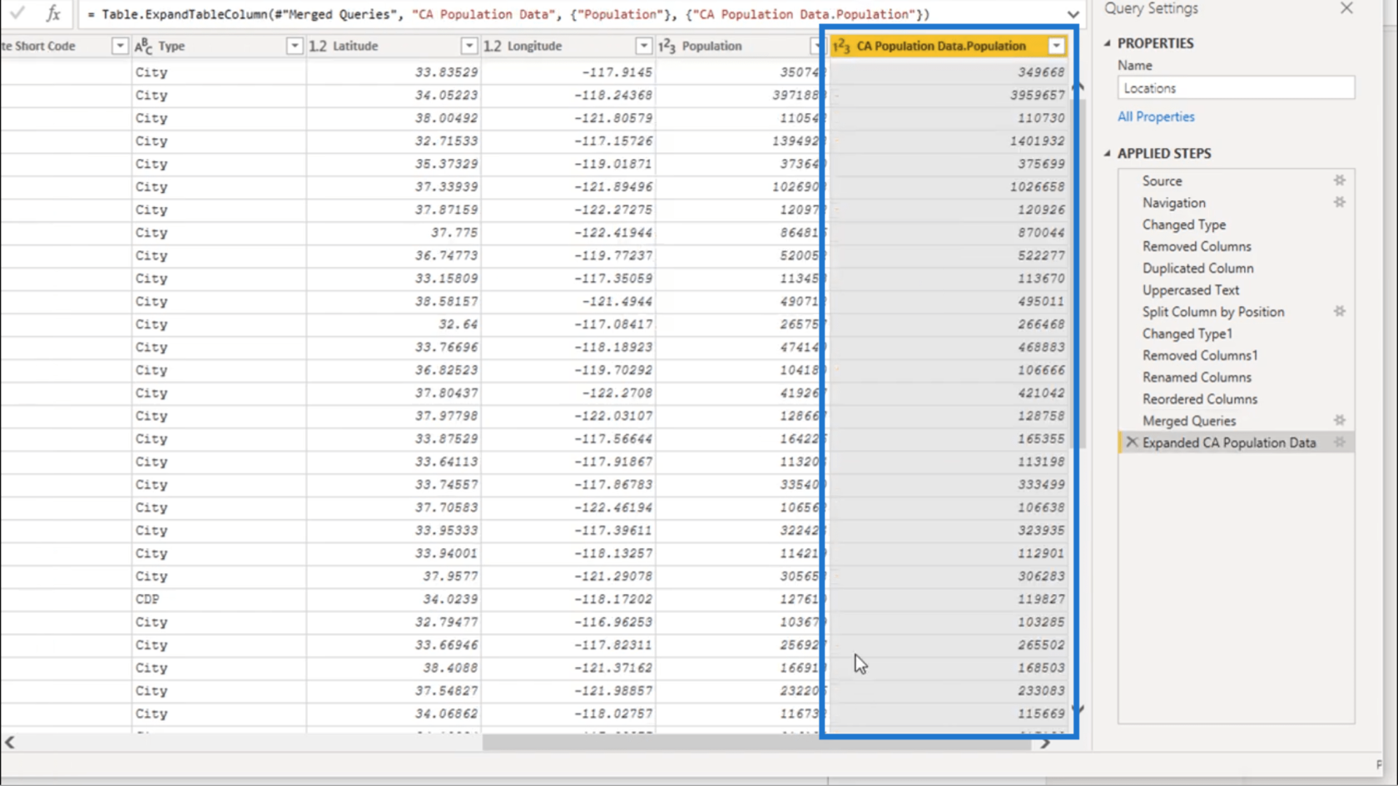Select the Merged Queries applied step
This screenshot has width=1398, height=786.
point(1188,421)
